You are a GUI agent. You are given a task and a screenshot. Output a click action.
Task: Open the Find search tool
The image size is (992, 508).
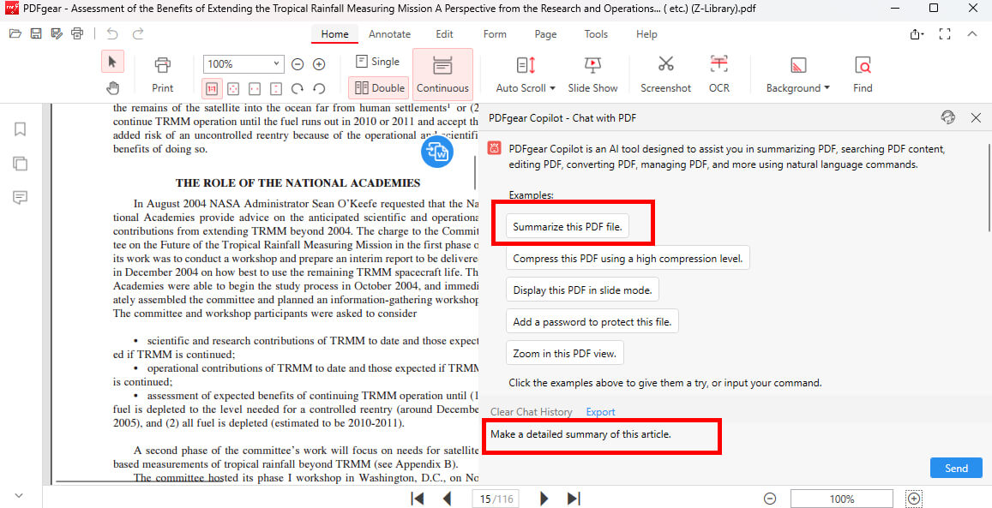(x=862, y=73)
